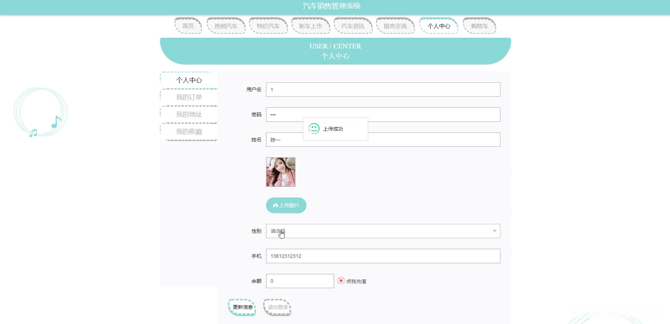The width and height of the screenshot is (670, 324).
Task: Click the 更新信息 button
Action: point(242,307)
